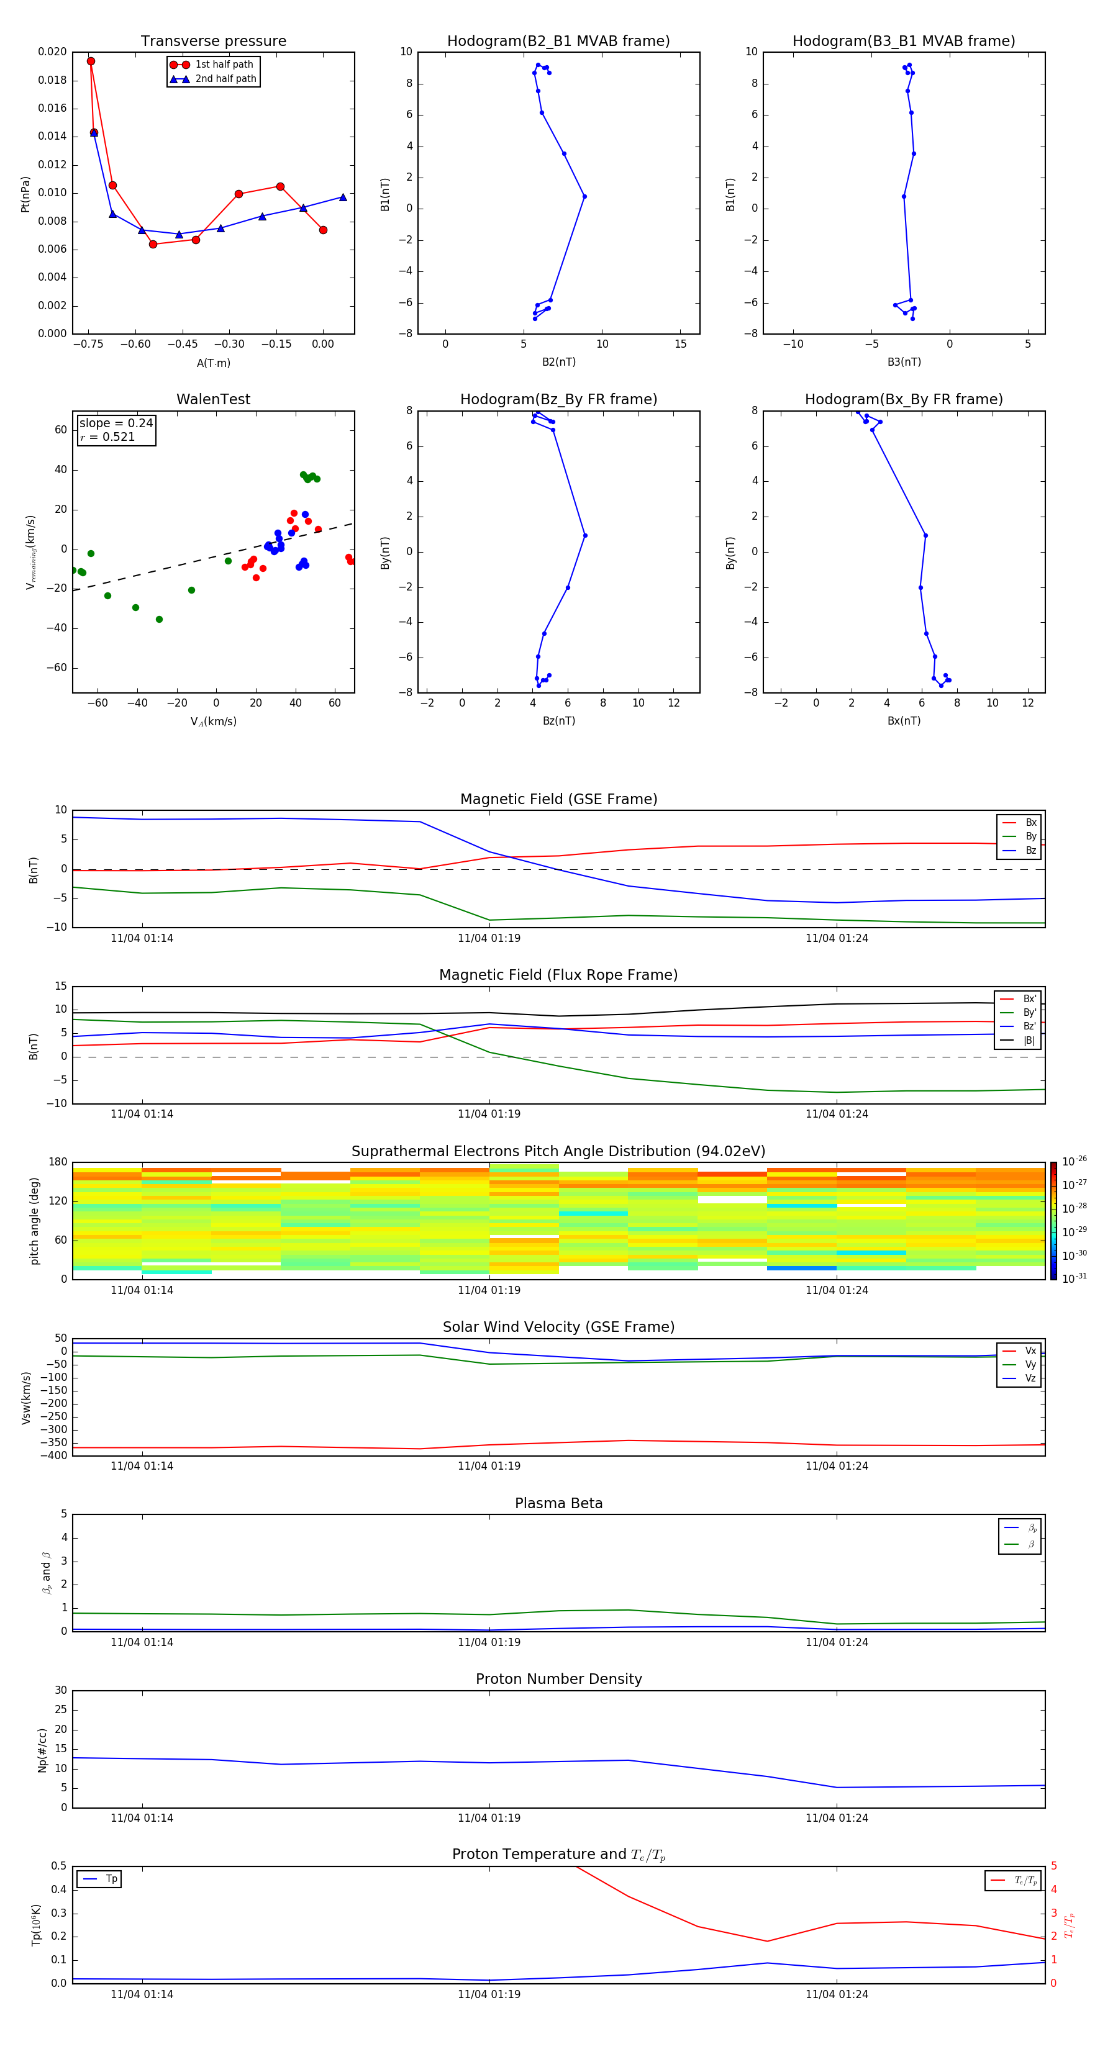Click the "pitch angle (deg)" y-axis label
Screen dimensions: 1118x2049
[34, 1221]
